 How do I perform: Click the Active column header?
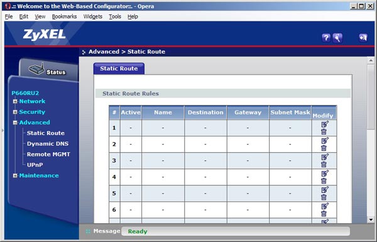(x=131, y=113)
